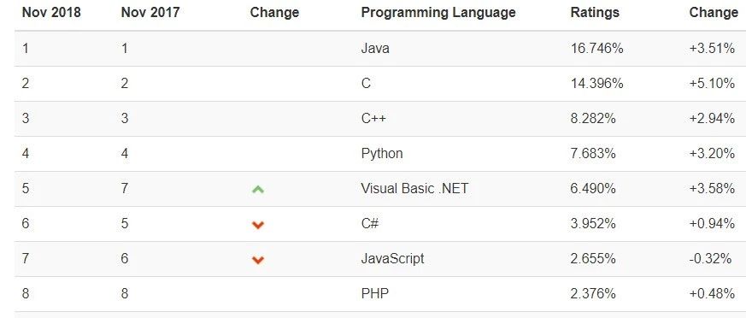746x318 pixels.
Task: Click the red down arrow beside JavaScript
Action: (x=258, y=260)
